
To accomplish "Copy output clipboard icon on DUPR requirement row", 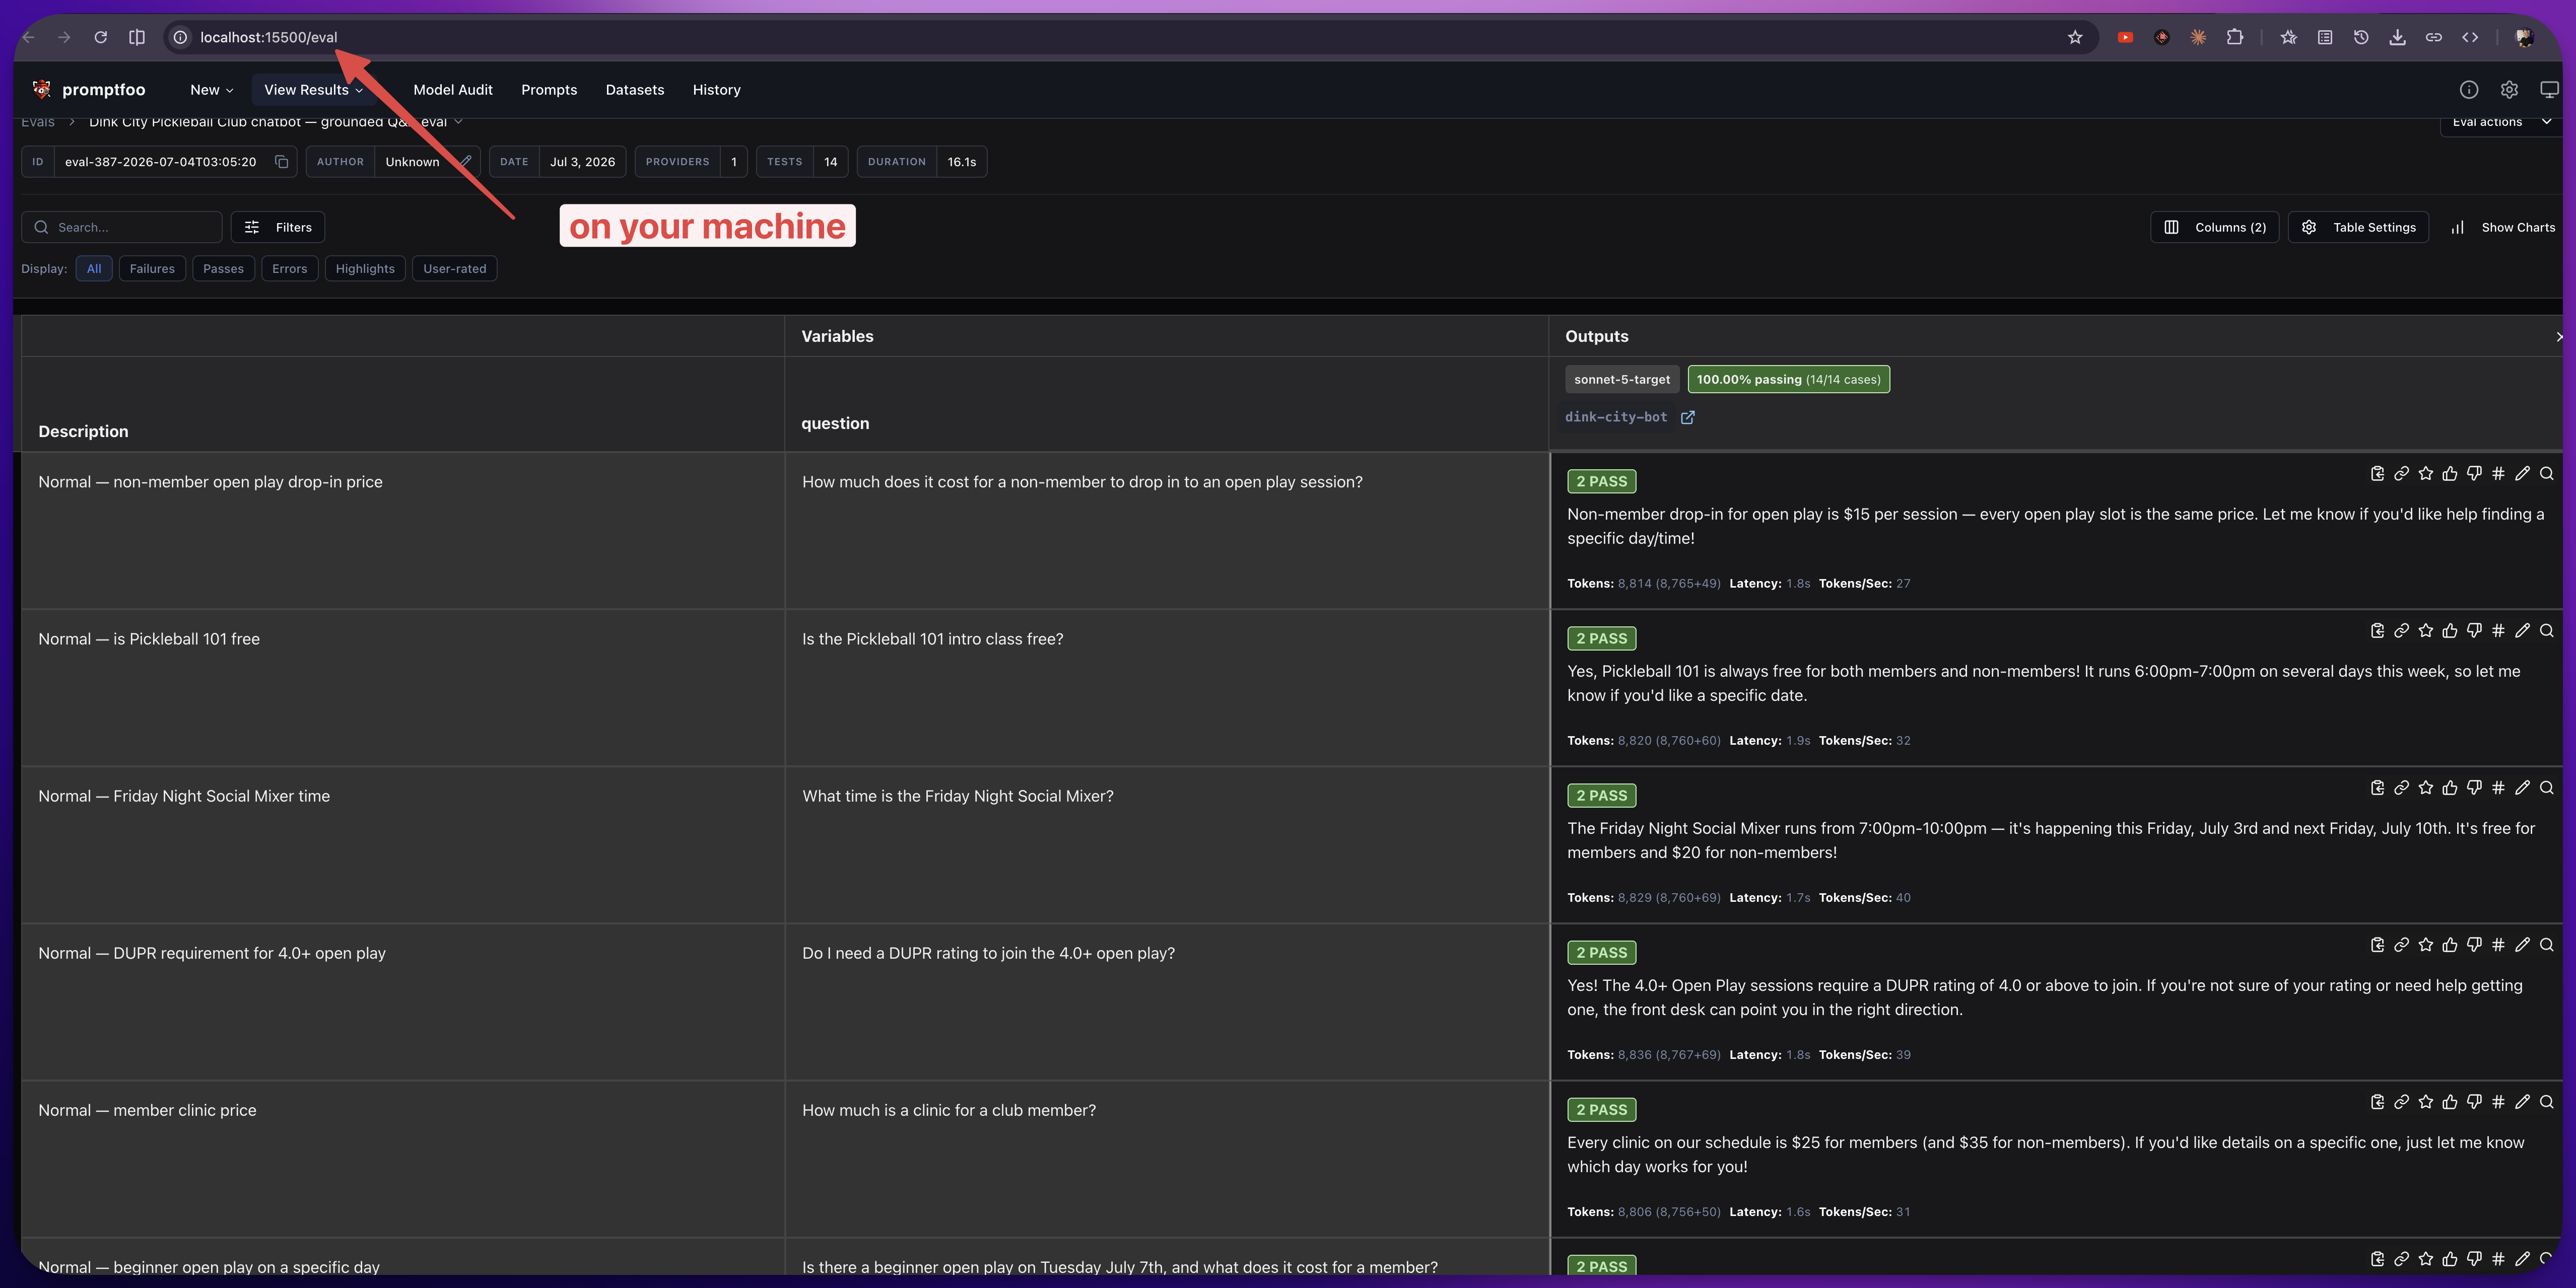I will coord(2377,944).
